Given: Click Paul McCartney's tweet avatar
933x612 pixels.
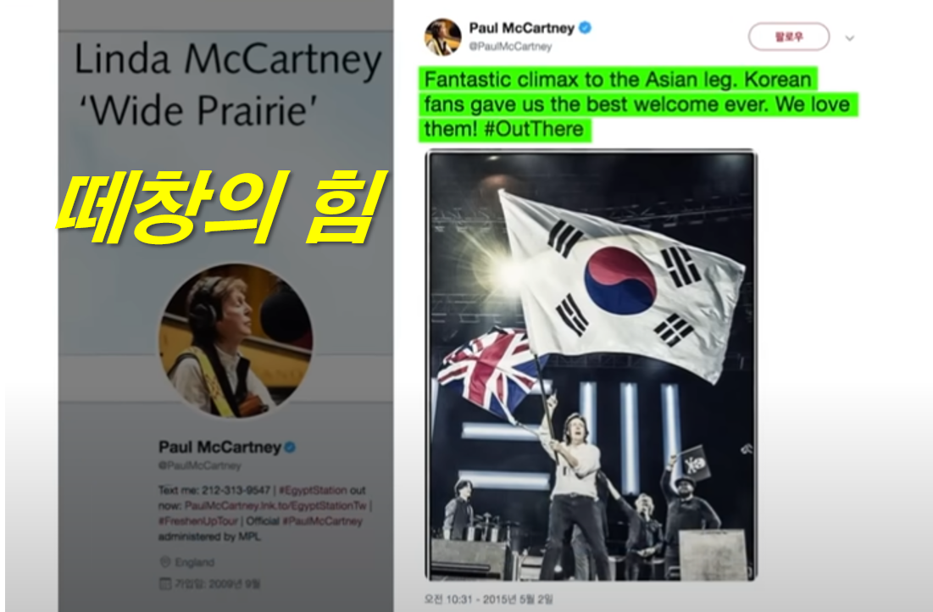Looking at the screenshot, I should [442, 37].
